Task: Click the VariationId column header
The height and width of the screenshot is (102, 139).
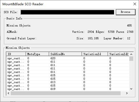Action: click(95, 54)
